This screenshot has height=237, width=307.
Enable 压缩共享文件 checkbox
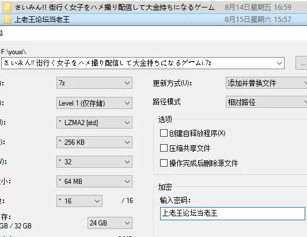pos(164,148)
